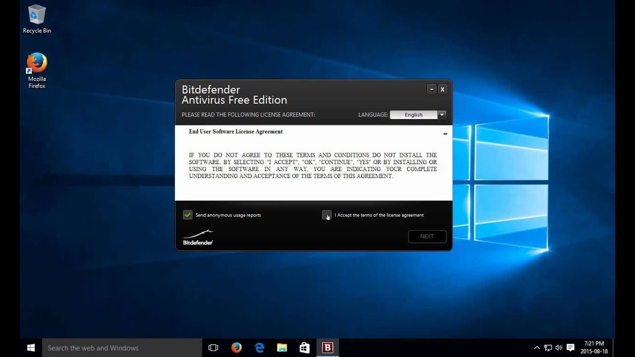Viewport: 635px width, 357px height.
Task: Click the NEXT button
Action: (427, 237)
